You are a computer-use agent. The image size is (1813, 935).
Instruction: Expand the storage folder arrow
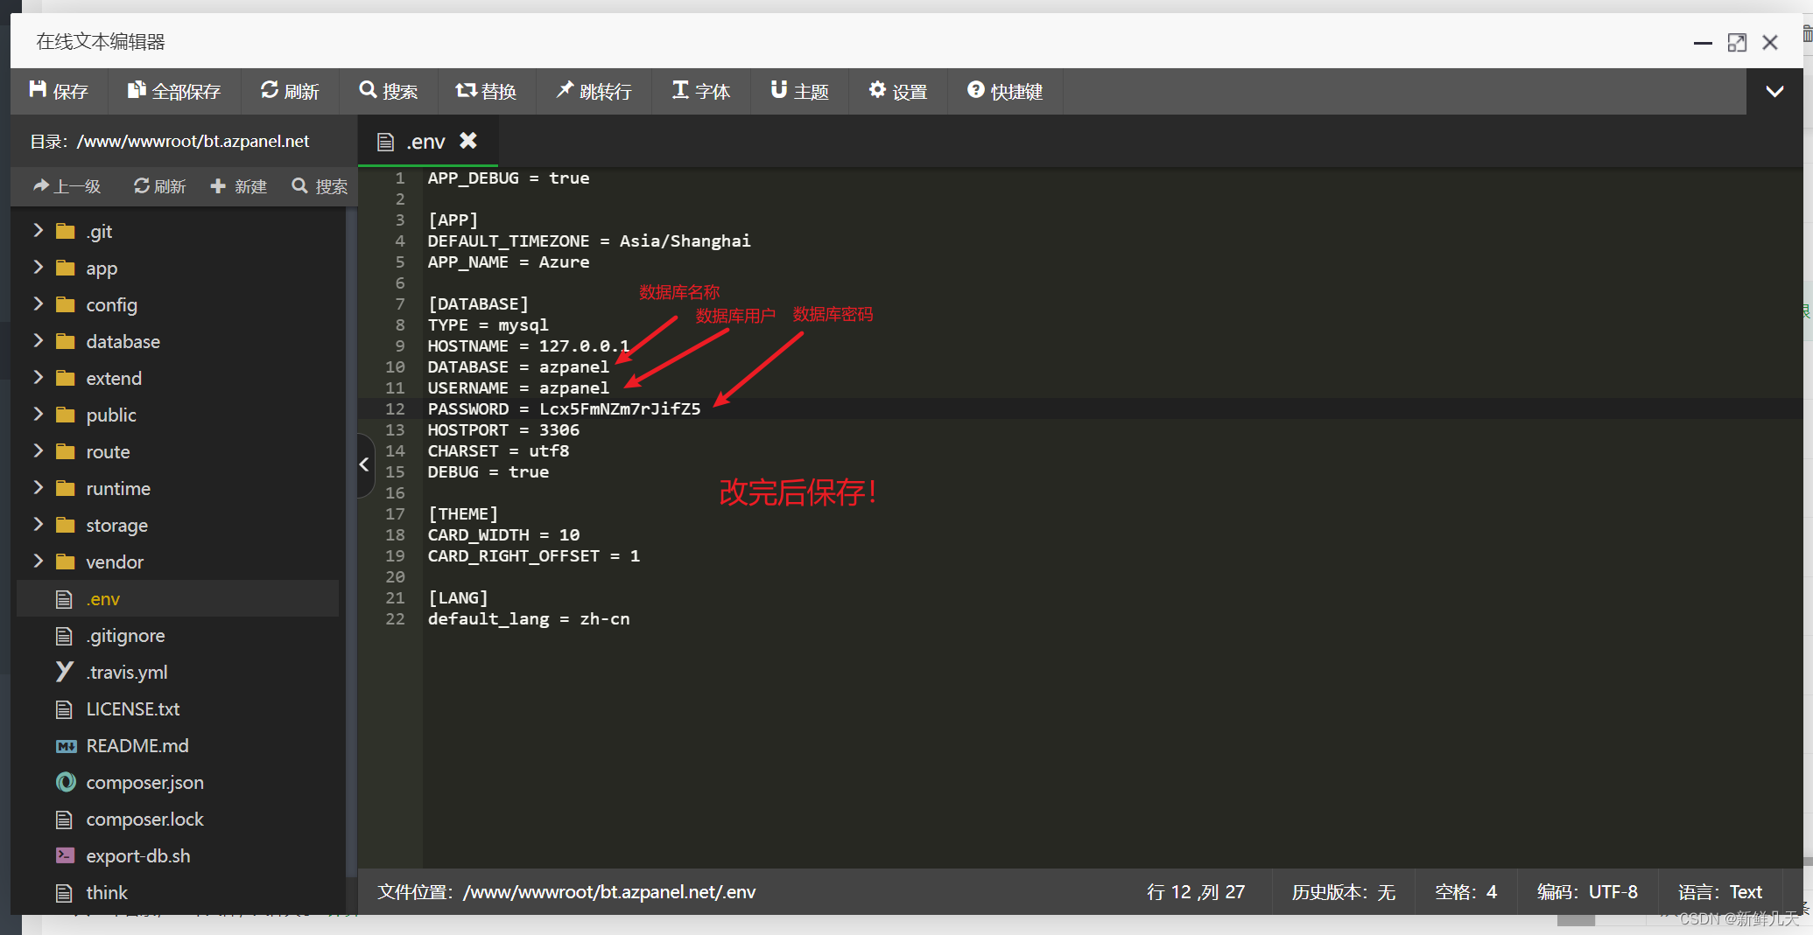38,524
